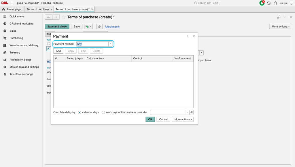Screen dimensions: 295x167
Task: Click the Control column header
Action: click(x=152, y=58)
